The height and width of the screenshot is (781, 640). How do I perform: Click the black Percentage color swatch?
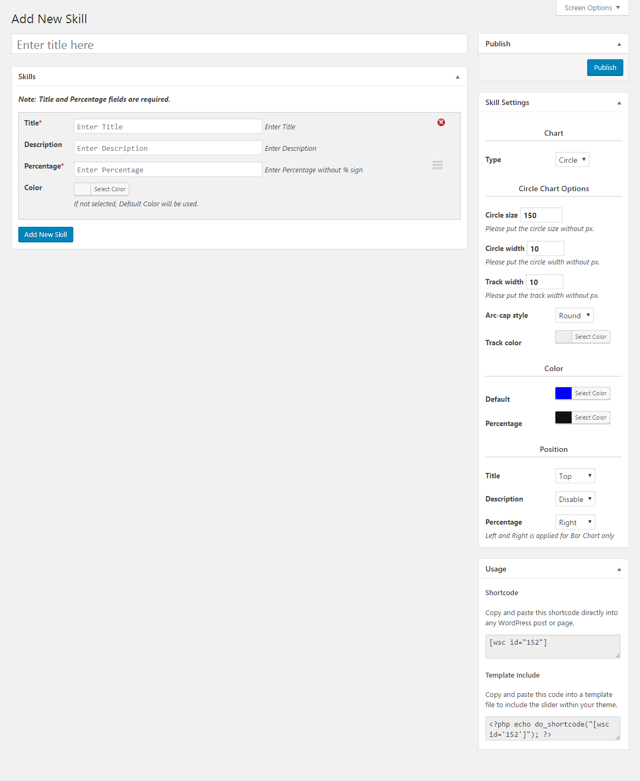click(564, 417)
